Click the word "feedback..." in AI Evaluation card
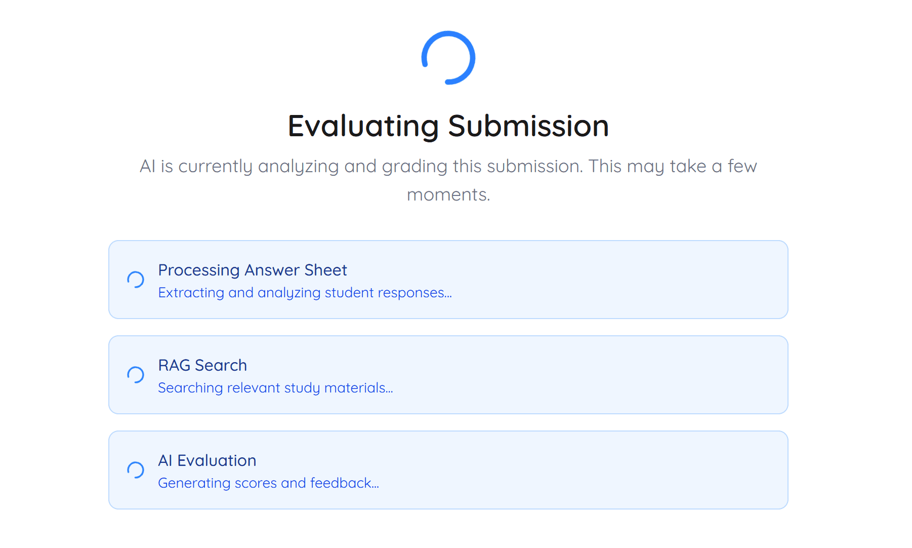 click(x=344, y=483)
